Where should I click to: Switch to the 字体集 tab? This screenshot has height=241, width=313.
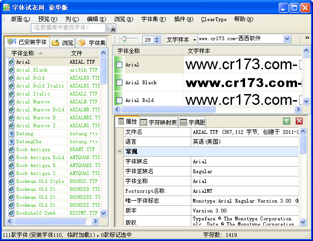coord(92,43)
